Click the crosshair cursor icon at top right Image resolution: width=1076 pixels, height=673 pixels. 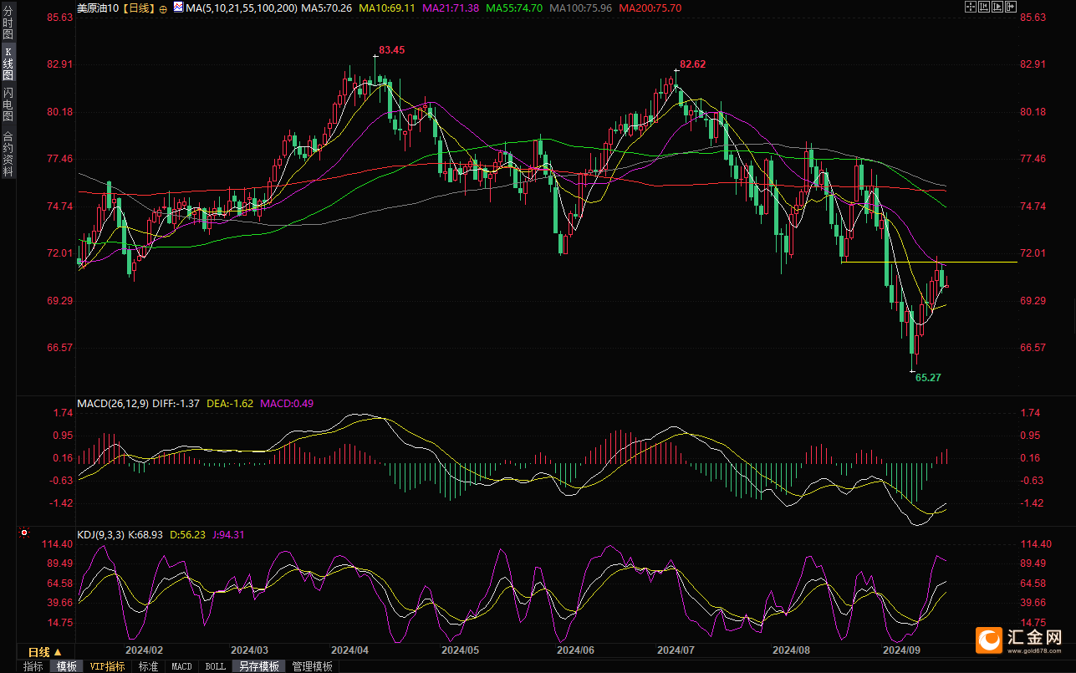[x=971, y=7]
